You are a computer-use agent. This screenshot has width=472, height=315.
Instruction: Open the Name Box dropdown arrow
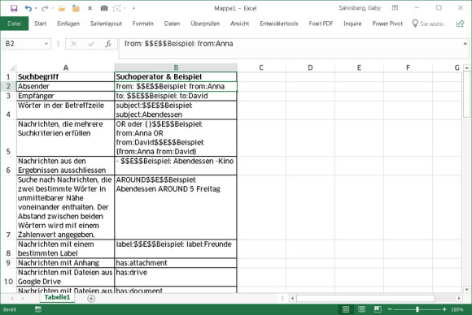tap(46, 44)
